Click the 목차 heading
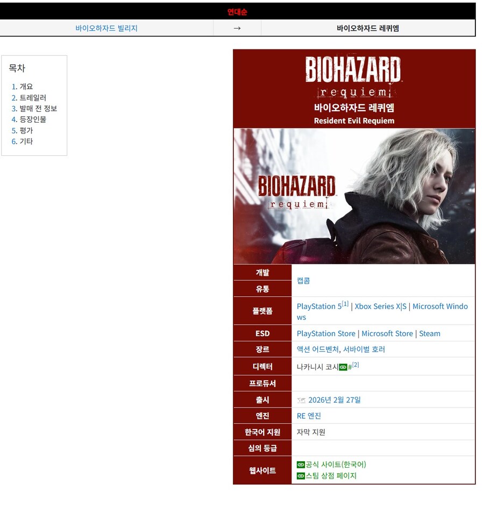The image size is (484, 507). [17, 68]
